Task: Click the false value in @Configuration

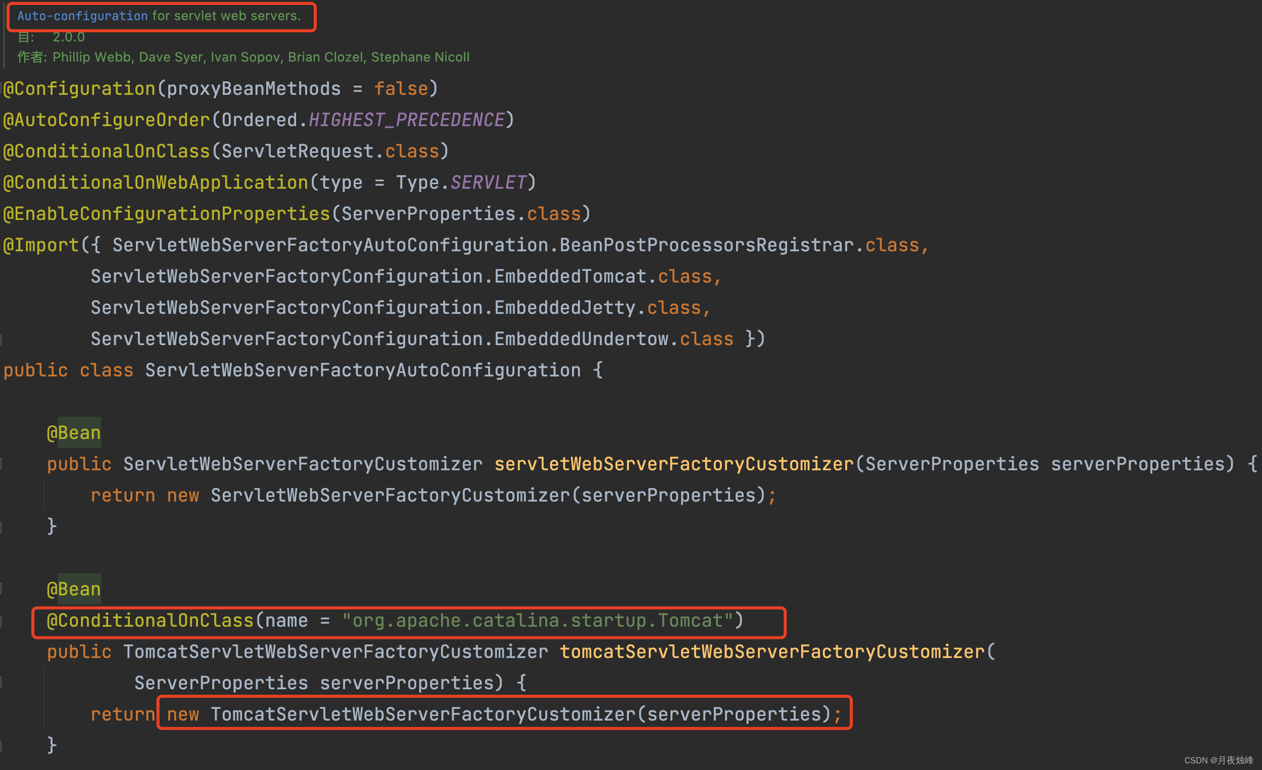Action: (x=401, y=89)
